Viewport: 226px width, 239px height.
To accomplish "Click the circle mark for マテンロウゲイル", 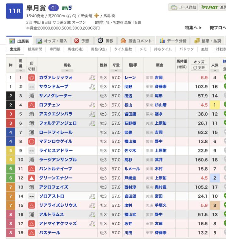I will click(x=31, y=142).
